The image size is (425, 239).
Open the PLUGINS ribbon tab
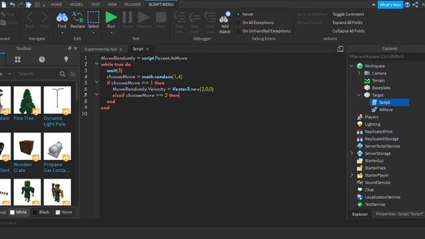(132, 5)
